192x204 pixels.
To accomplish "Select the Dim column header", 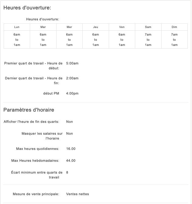I will coord(174,27).
